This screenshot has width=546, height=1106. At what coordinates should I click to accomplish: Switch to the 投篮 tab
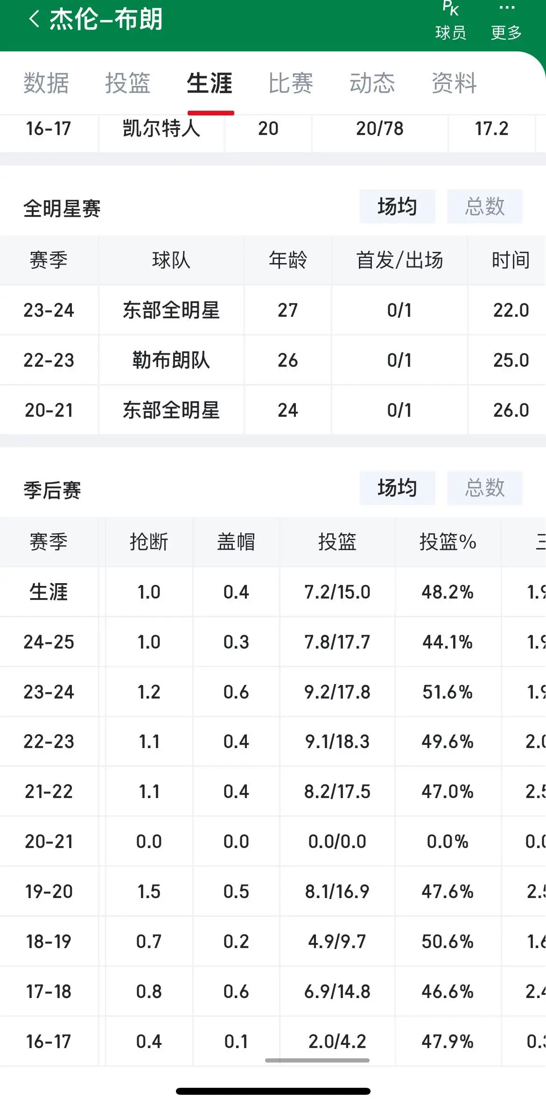click(127, 84)
